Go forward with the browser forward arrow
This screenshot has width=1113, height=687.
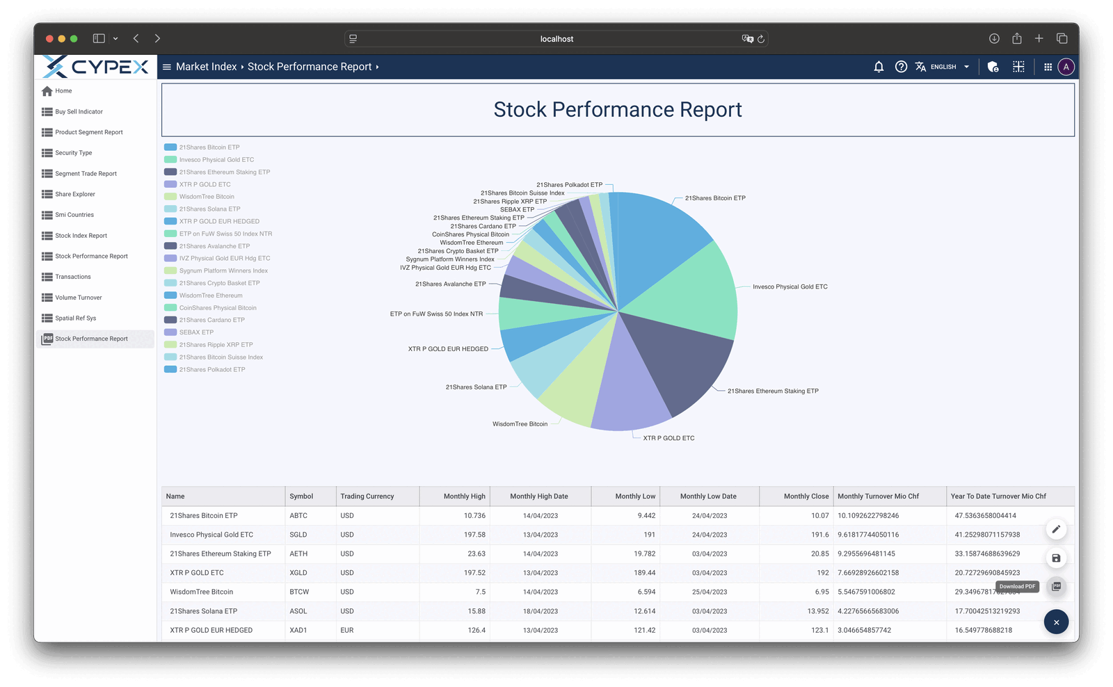157,39
